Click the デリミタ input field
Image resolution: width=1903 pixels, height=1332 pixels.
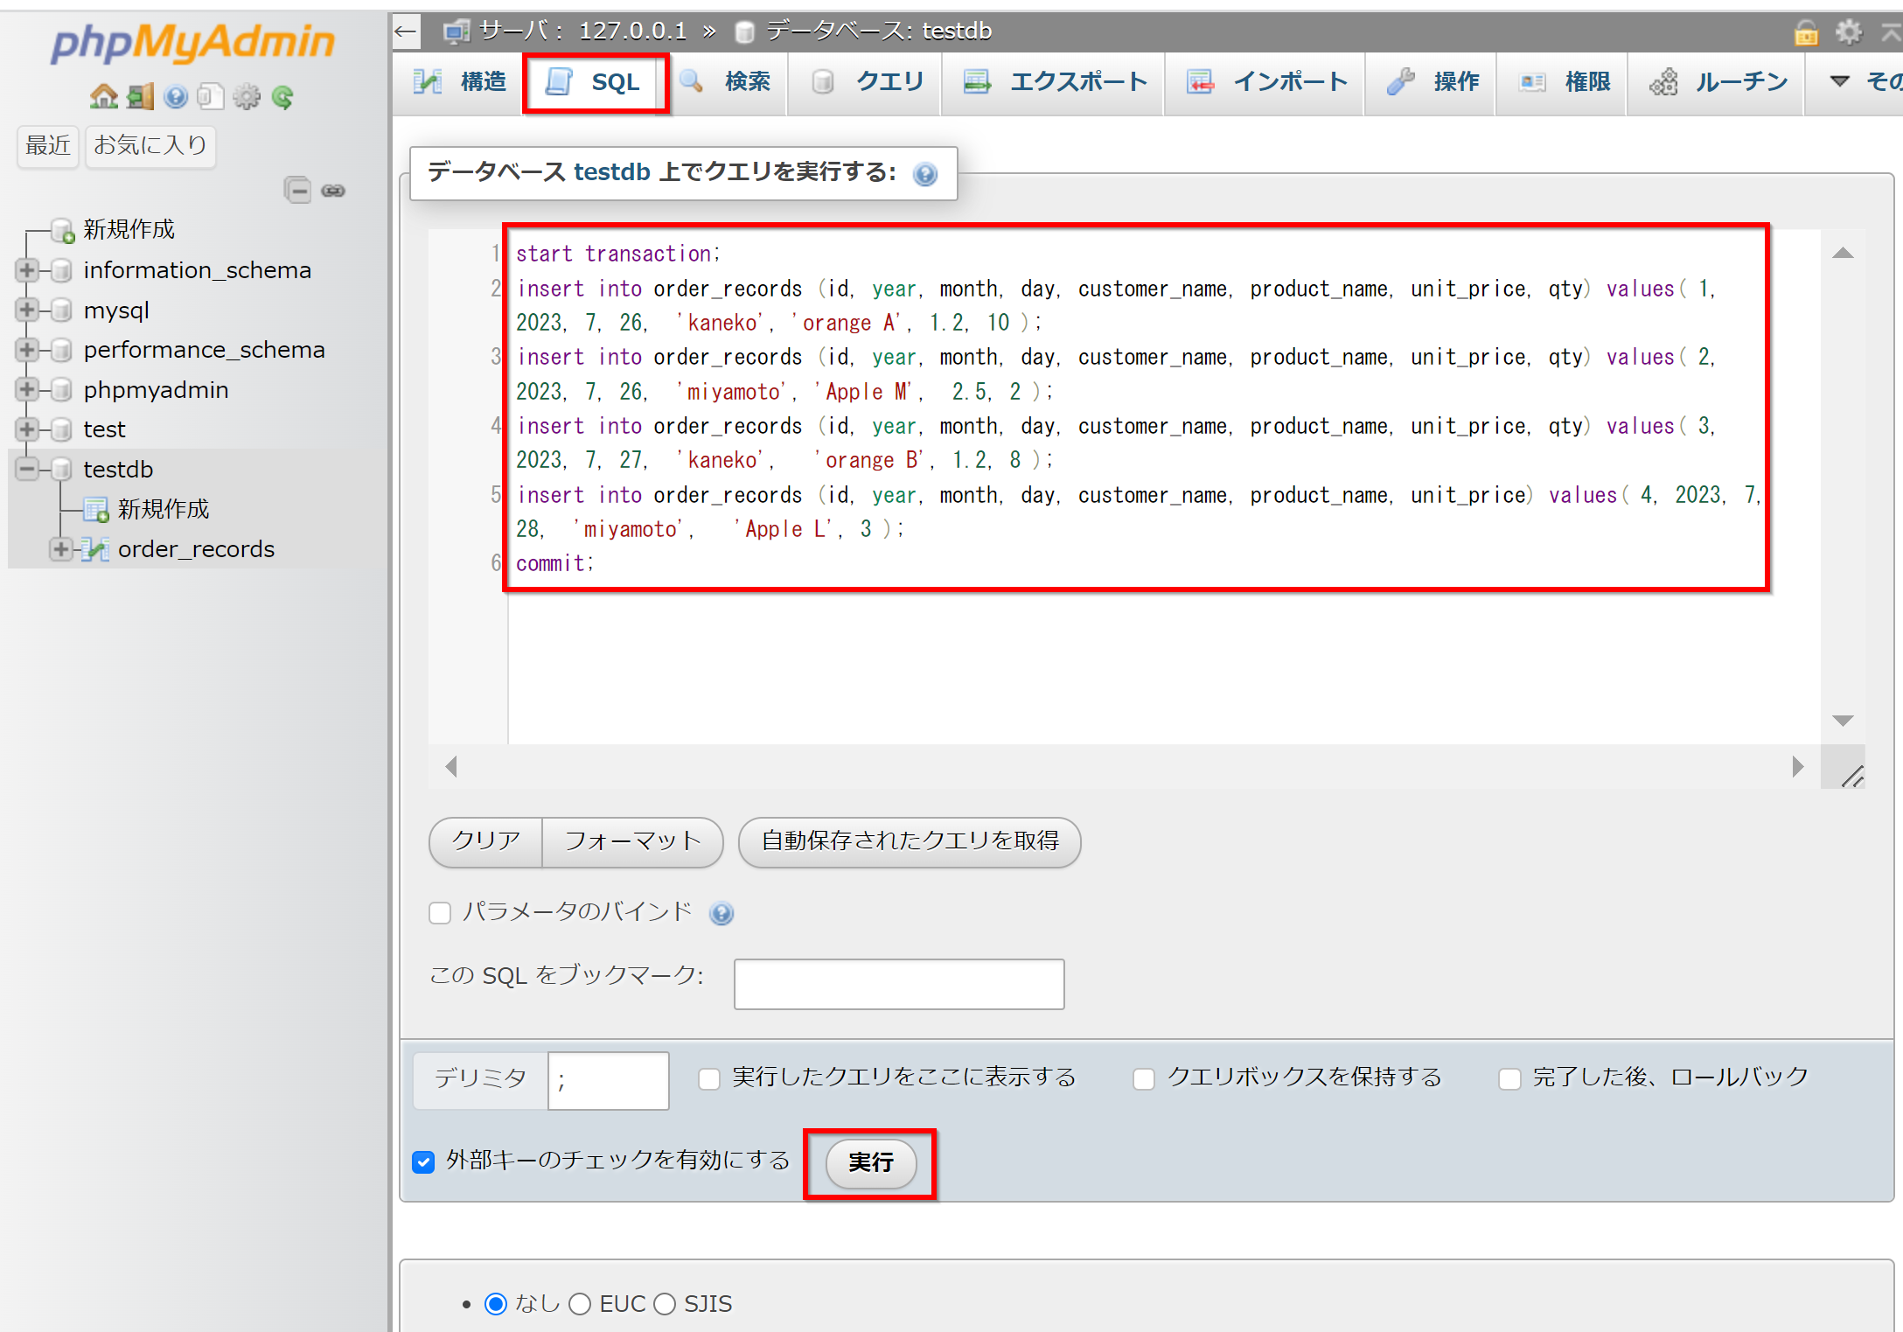coord(609,1081)
